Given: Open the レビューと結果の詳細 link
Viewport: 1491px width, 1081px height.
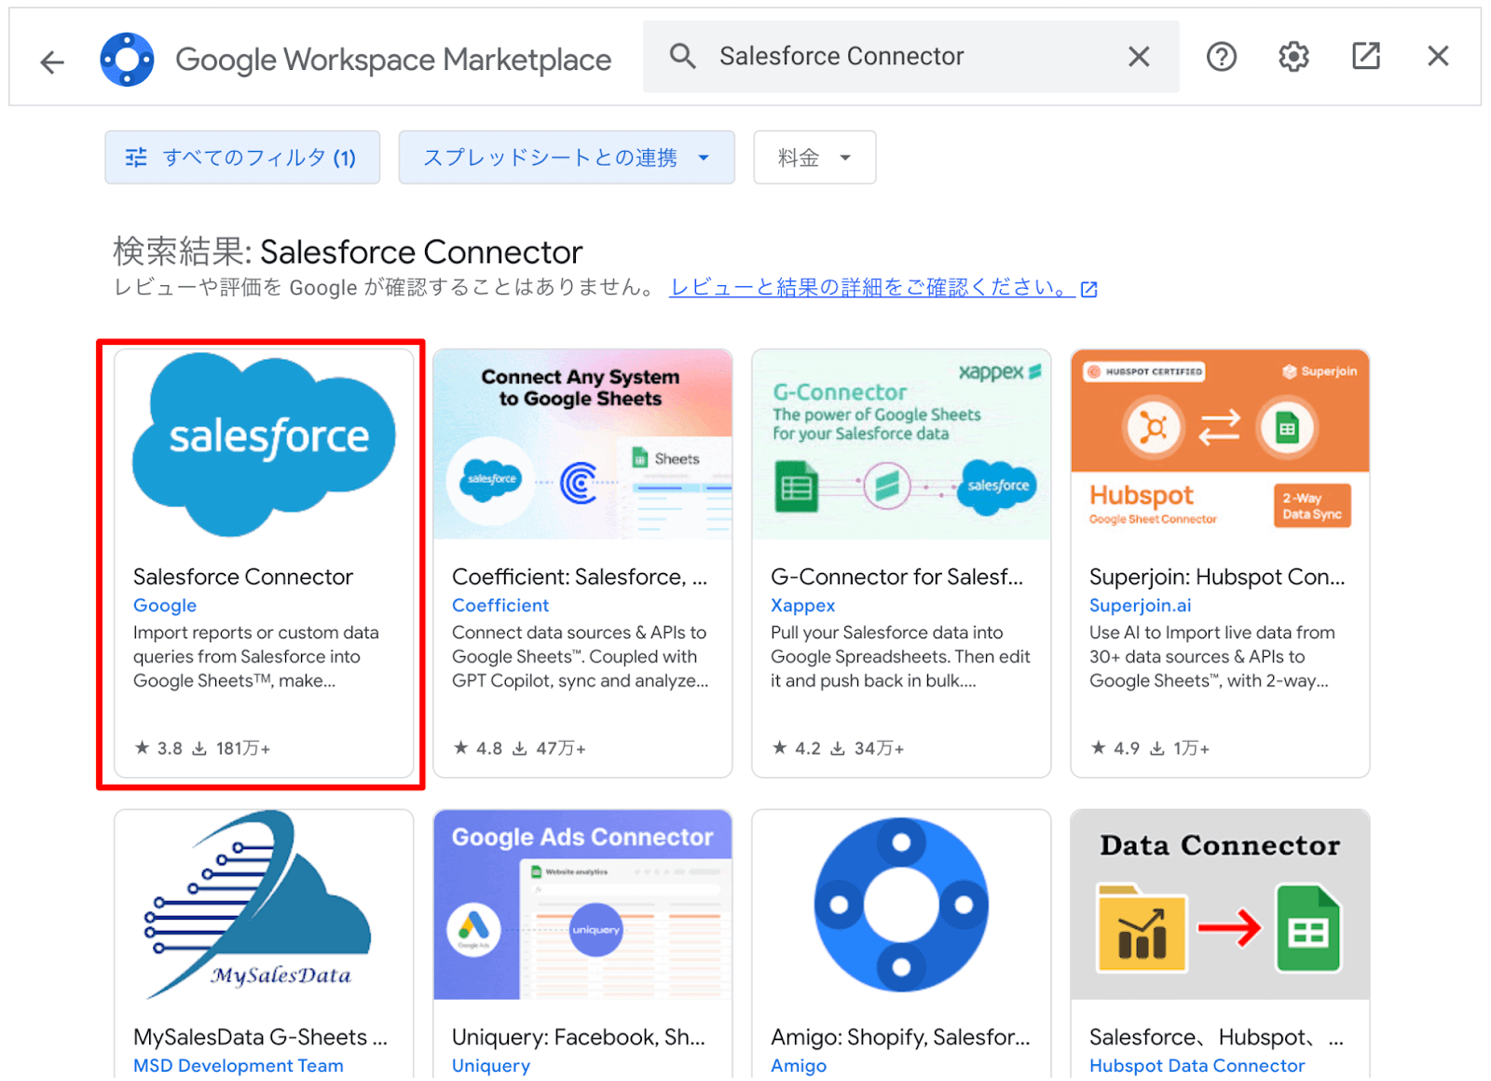Looking at the screenshot, I should coord(869,287).
